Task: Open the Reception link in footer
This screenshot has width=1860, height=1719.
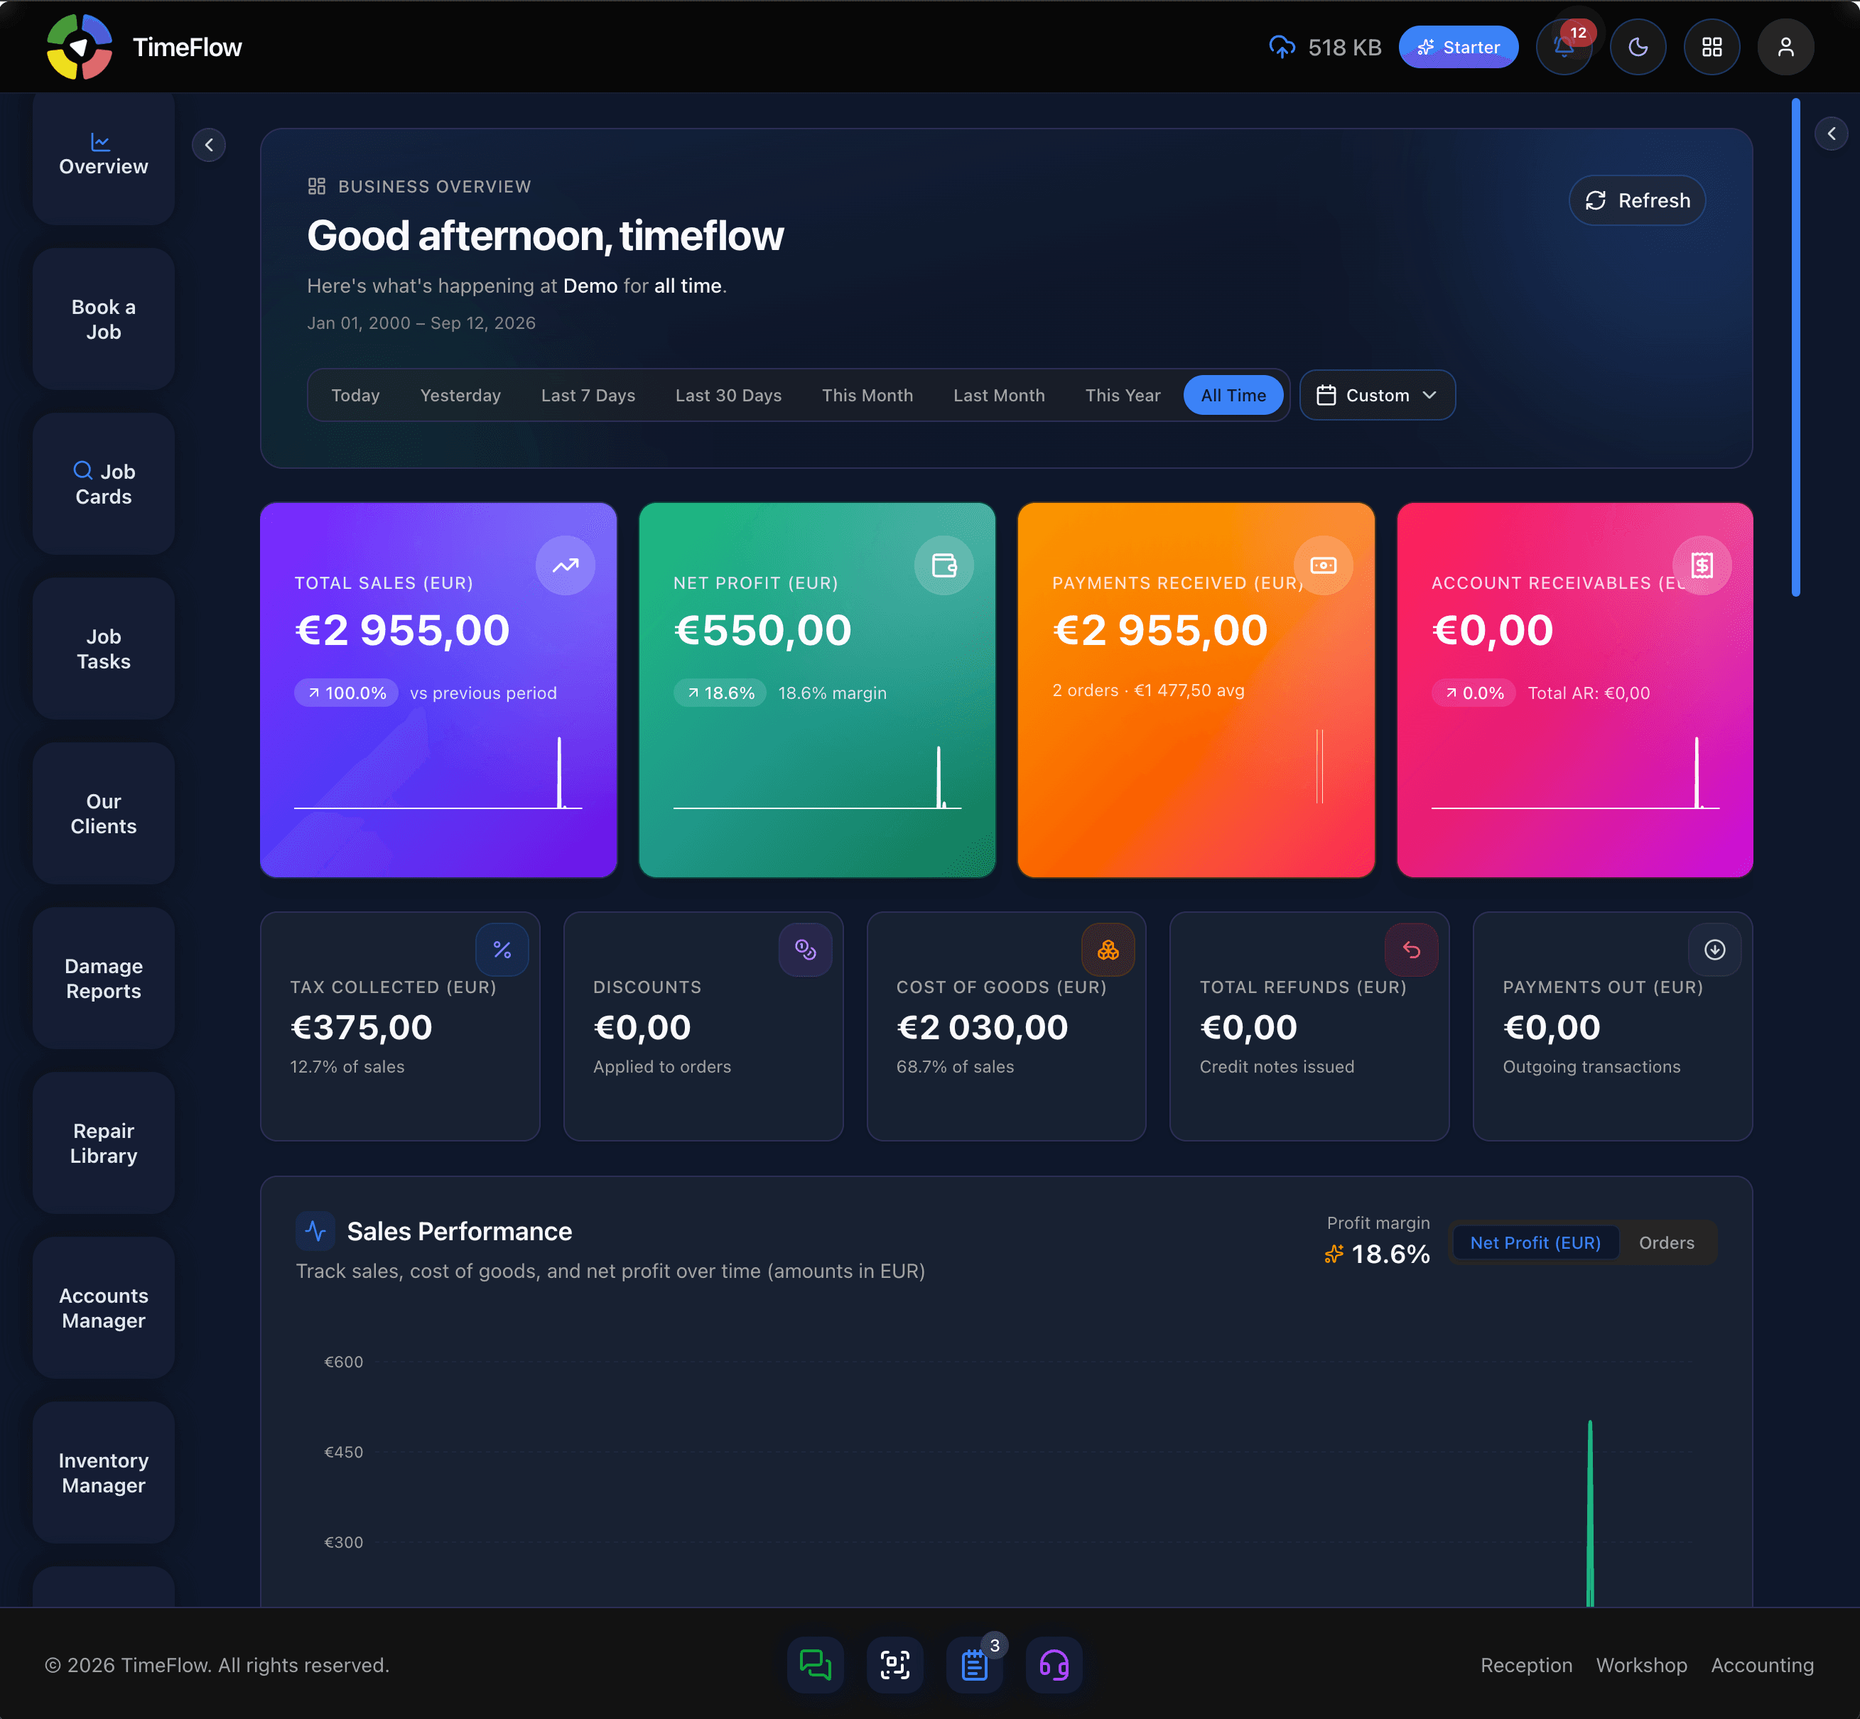Action: pos(1526,1665)
